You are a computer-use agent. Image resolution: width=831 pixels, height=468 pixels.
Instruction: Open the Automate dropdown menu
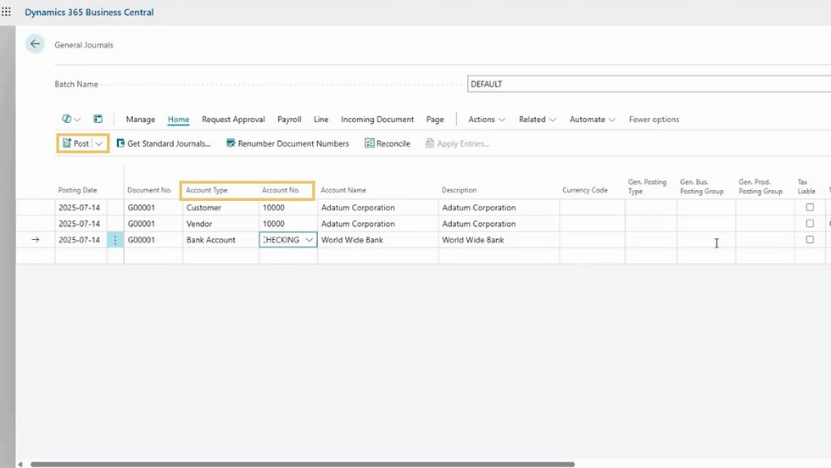[593, 120]
